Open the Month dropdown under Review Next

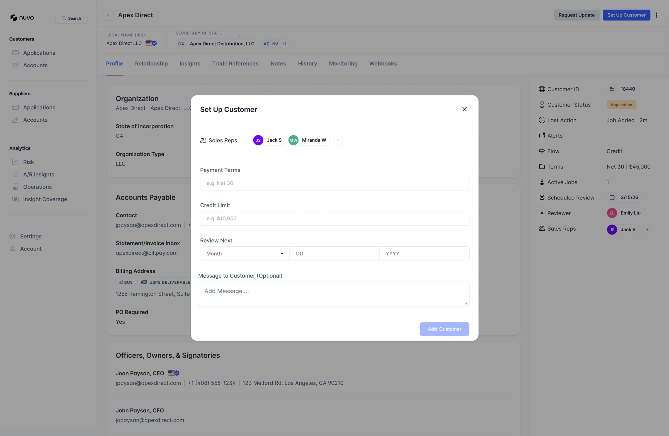(x=244, y=254)
